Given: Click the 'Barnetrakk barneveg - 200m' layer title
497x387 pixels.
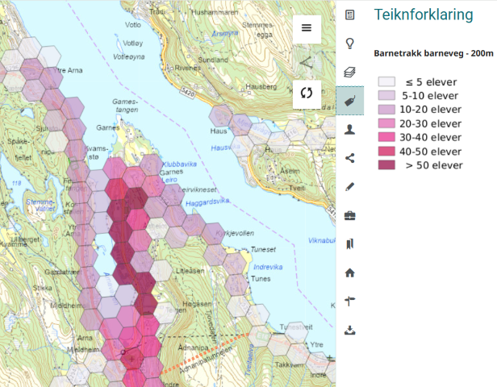Looking at the screenshot, I should 433,53.
